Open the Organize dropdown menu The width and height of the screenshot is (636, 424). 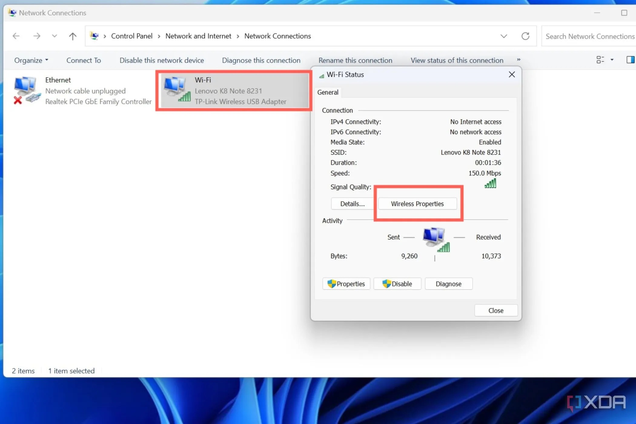(x=31, y=60)
